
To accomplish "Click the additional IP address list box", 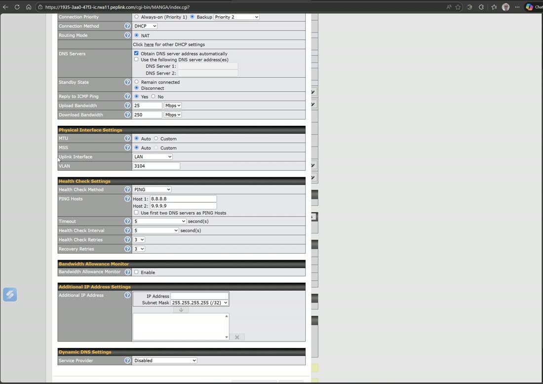I will pyautogui.click(x=181, y=327).
